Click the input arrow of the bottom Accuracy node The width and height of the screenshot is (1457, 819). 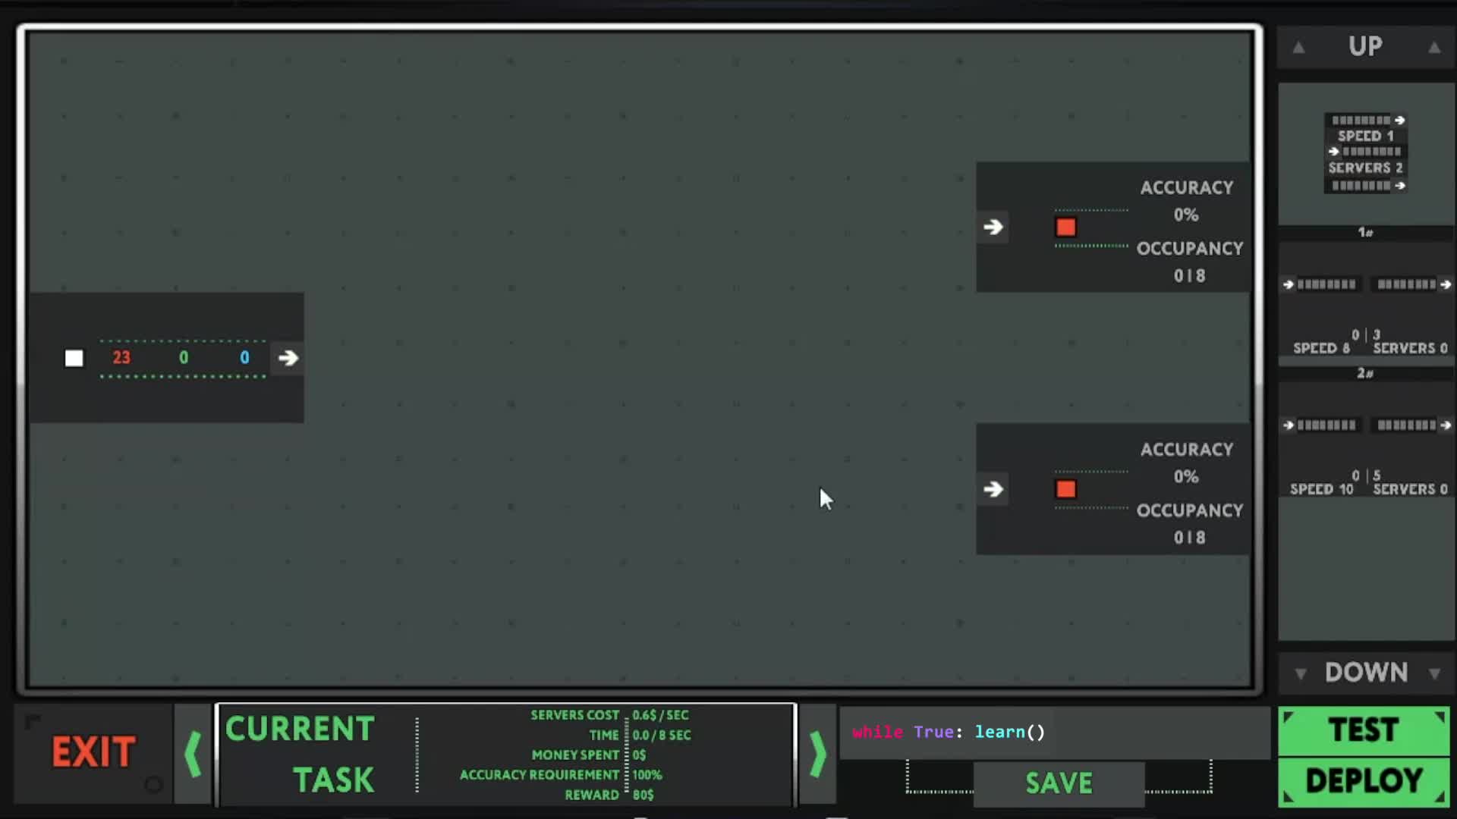pyautogui.click(x=994, y=489)
